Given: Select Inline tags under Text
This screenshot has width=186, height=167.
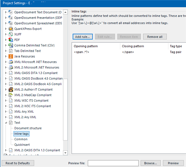Looking at the screenshot, I should 22,134.
